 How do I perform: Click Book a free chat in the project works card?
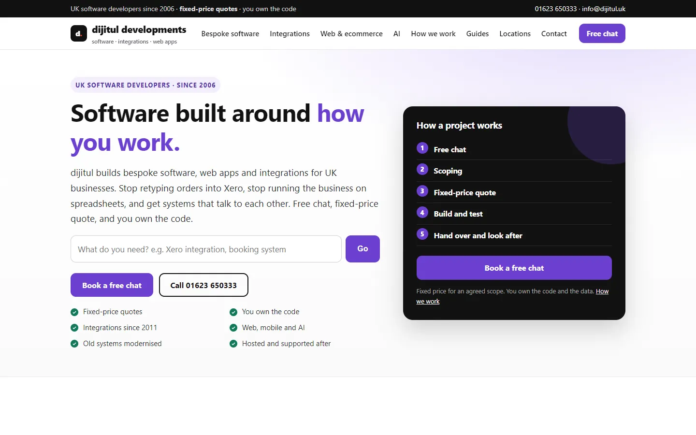coord(514,268)
